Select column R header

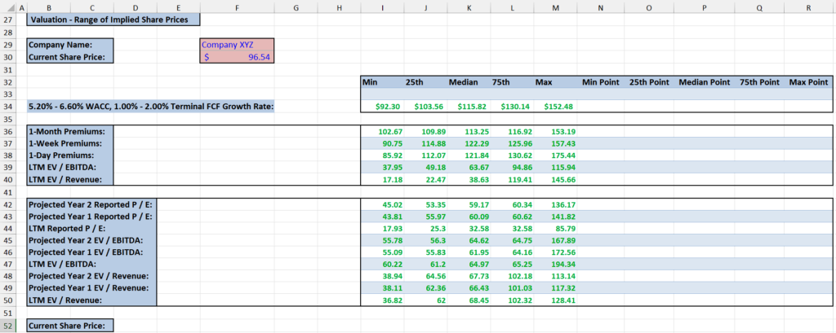(x=808, y=7)
